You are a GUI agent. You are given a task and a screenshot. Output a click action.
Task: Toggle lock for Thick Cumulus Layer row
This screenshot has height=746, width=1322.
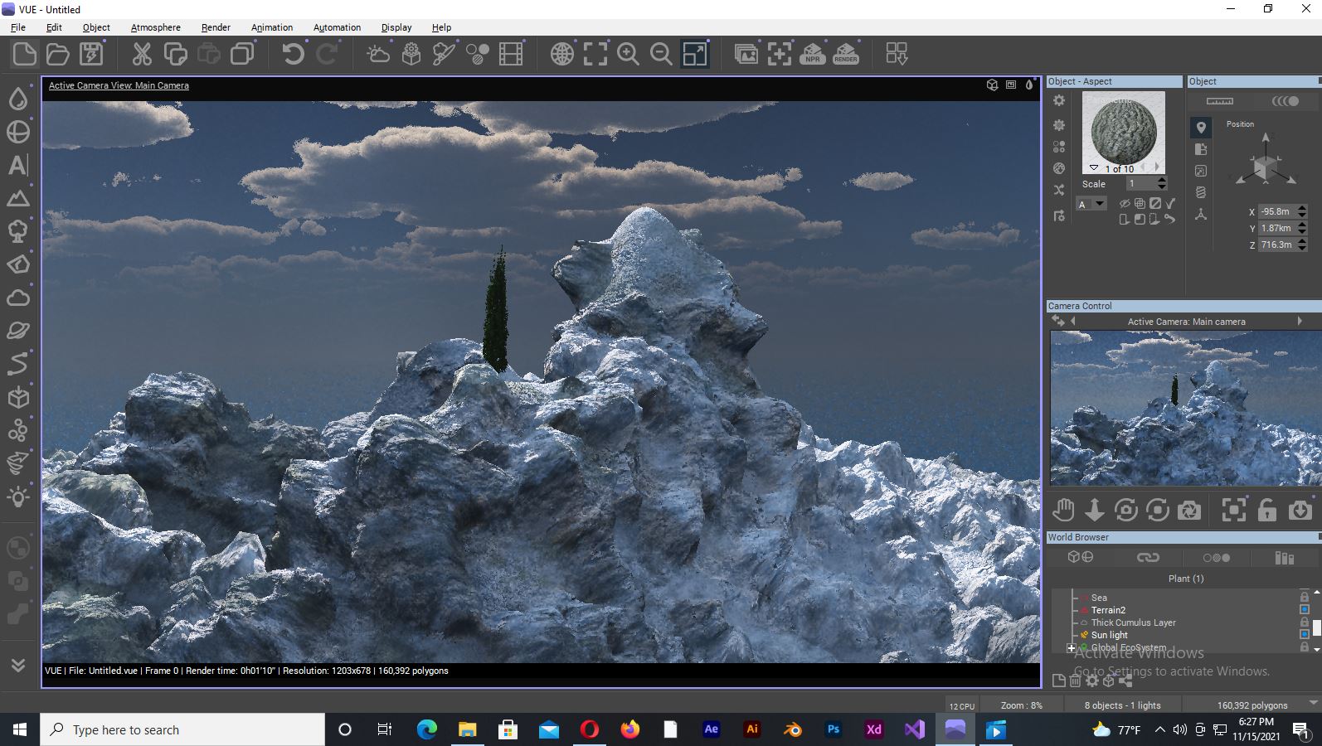click(1305, 622)
